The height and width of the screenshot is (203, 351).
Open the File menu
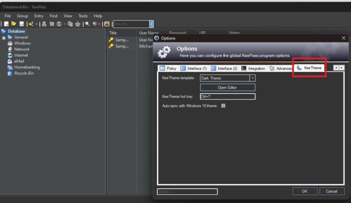click(7, 16)
